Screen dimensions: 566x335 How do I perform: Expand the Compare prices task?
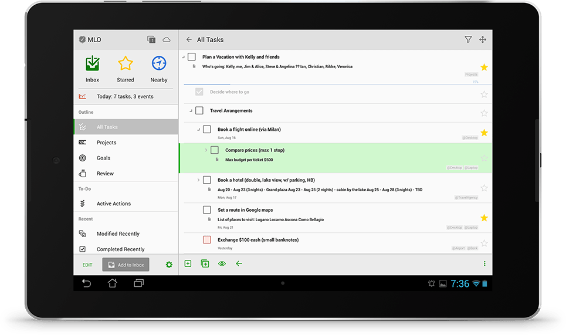coord(206,150)
